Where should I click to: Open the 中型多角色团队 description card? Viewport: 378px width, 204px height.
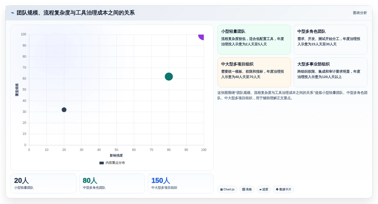tap(330, 40)
